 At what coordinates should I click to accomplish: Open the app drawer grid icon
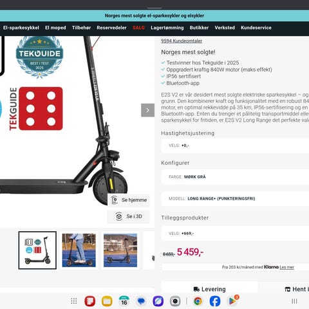pyautogui.click(x=74, y=301)
